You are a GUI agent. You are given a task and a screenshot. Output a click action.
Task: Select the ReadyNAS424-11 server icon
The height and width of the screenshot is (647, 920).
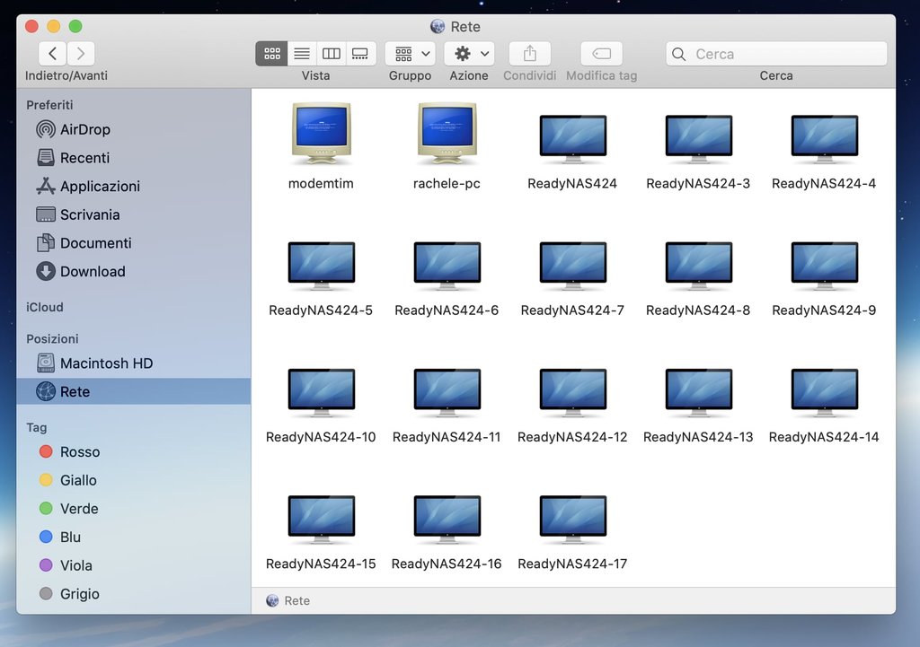(447, 393)
